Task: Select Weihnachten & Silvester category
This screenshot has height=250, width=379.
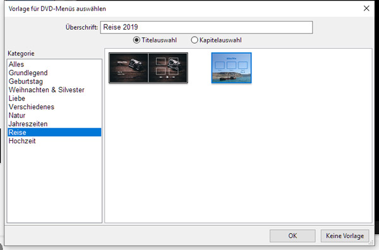Action: click(54, 90)
